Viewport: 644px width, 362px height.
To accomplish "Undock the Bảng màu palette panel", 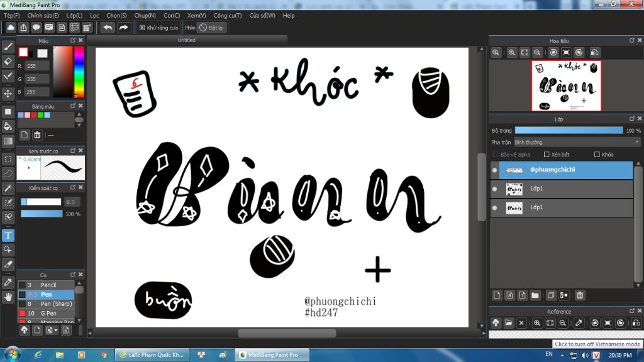I will (73, 106).
